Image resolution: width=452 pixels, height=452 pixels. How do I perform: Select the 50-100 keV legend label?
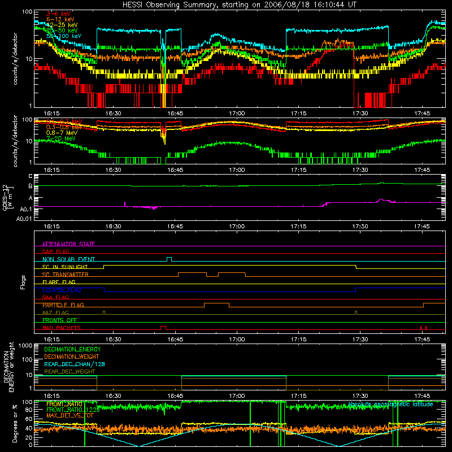[x=64, y=36]
